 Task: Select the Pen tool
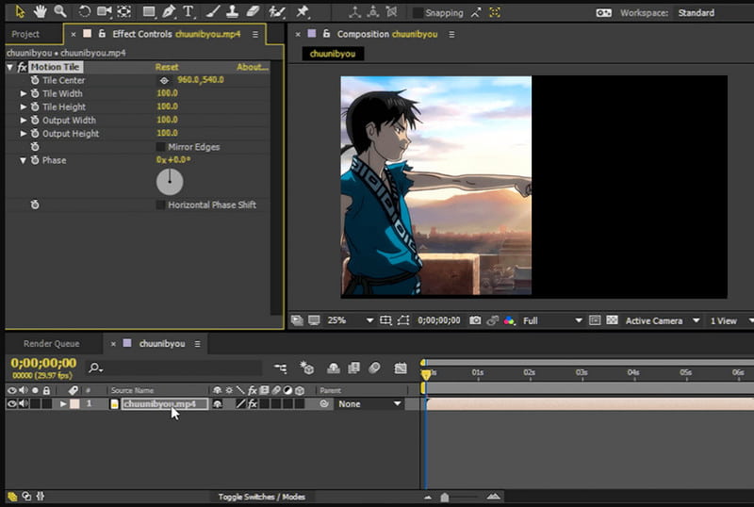169,11
